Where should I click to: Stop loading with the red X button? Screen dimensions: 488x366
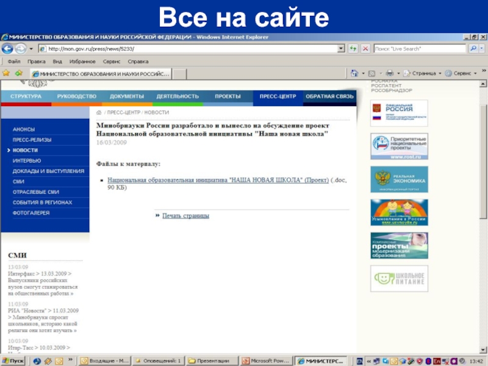click(x=365, y=49)
